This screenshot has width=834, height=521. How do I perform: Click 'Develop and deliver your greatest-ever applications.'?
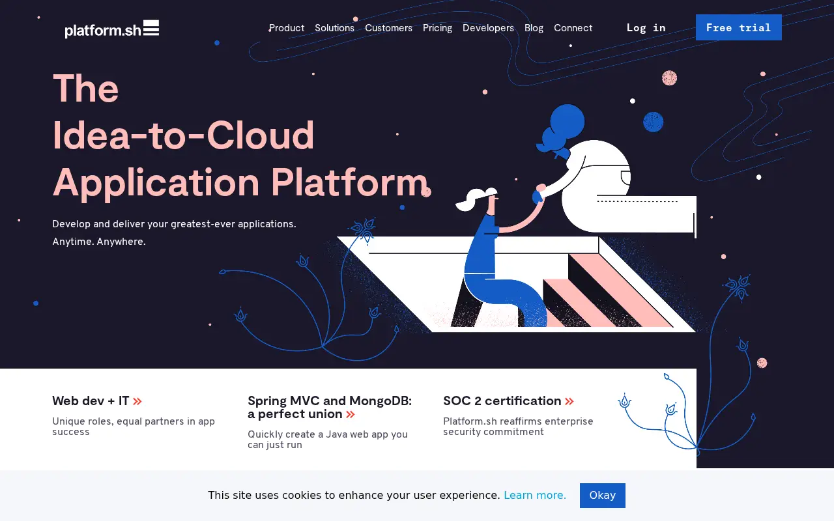click(174, 224)
